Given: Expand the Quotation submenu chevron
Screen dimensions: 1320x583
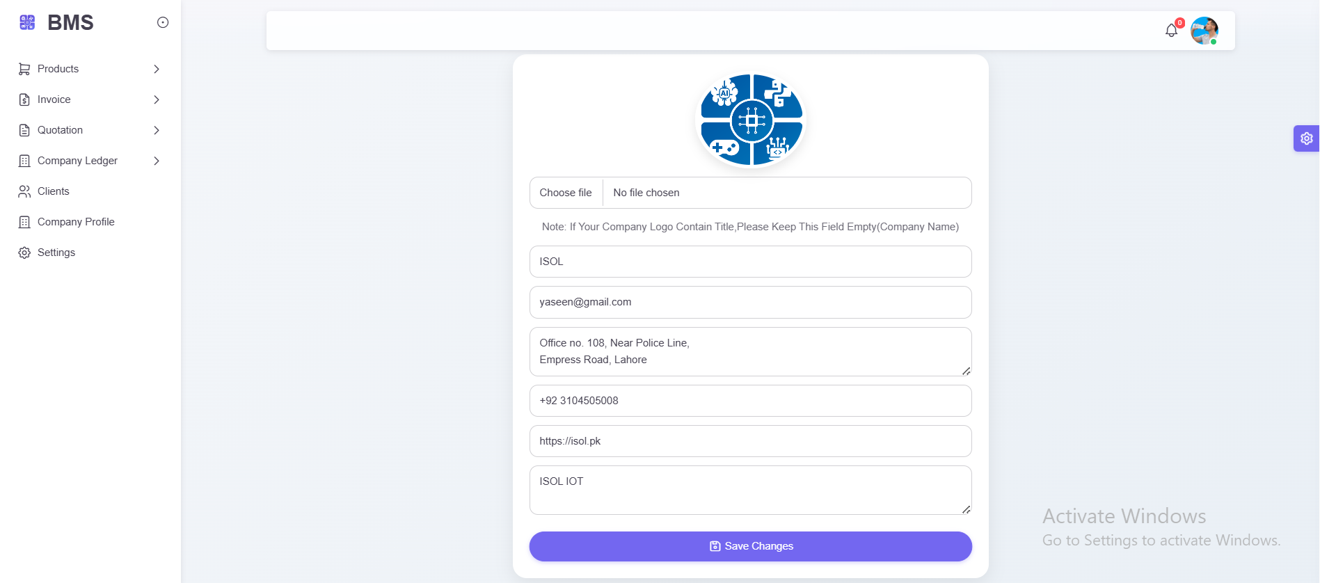Looking at the screenshot, I should [x=157, y=130].
